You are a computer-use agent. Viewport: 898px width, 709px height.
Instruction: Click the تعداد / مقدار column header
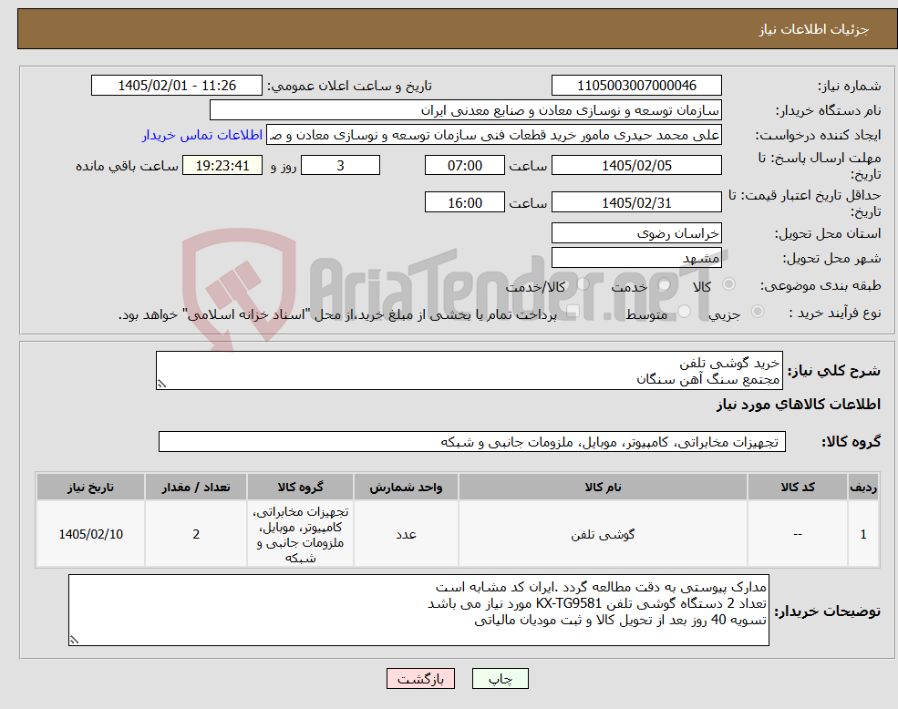[196, 488]
